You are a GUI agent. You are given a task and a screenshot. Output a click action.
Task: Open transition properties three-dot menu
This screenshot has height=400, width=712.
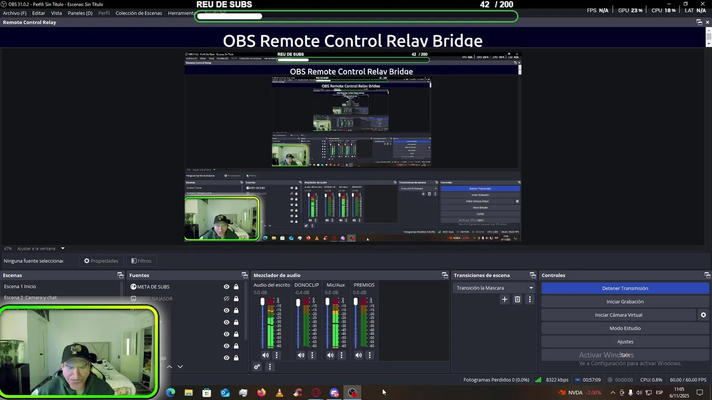(x=530, y=299)
